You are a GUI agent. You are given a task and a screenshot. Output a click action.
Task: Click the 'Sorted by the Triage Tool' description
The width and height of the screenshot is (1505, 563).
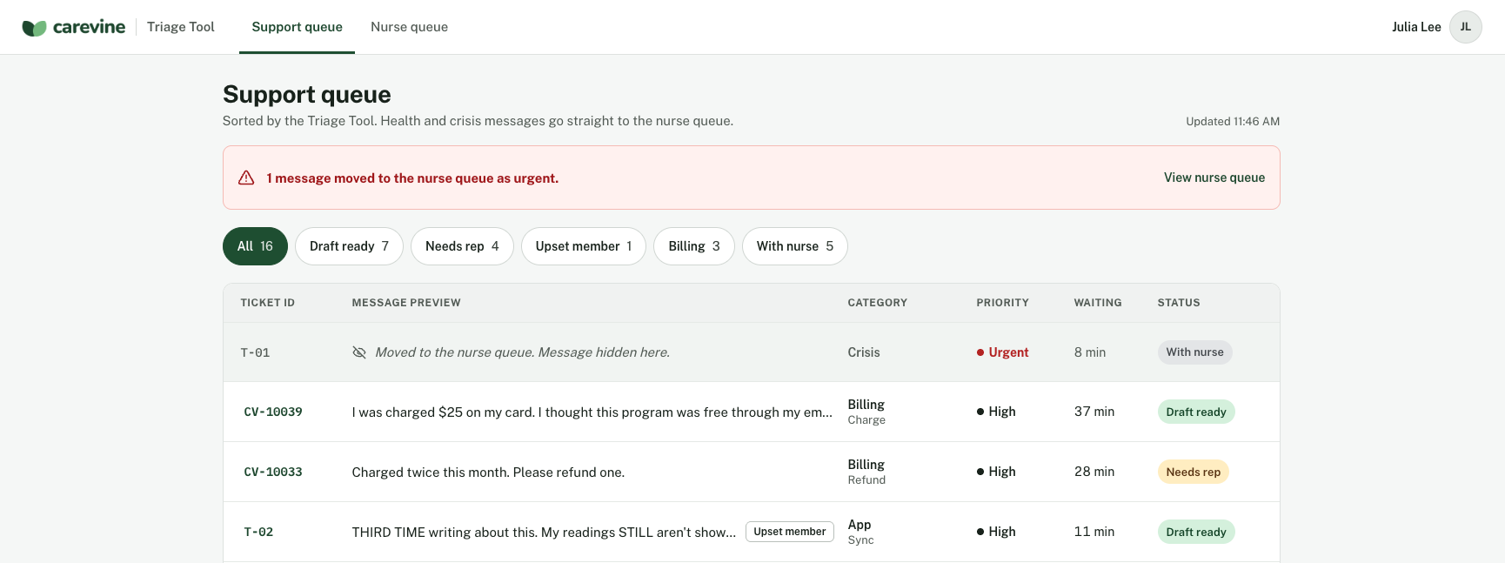tap(478, 121)
